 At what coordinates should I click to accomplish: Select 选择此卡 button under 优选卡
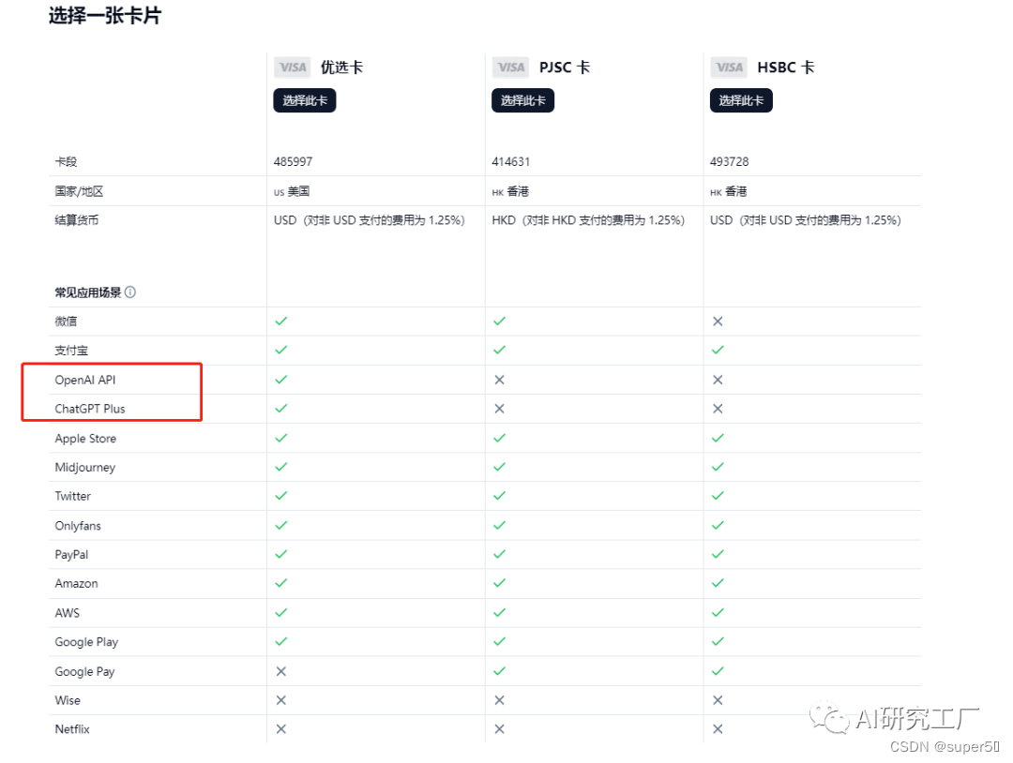304,100
